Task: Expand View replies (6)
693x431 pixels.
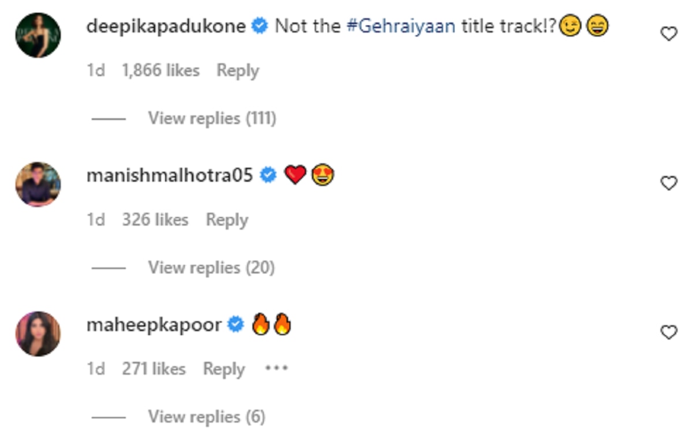Action: click(206, 417)
